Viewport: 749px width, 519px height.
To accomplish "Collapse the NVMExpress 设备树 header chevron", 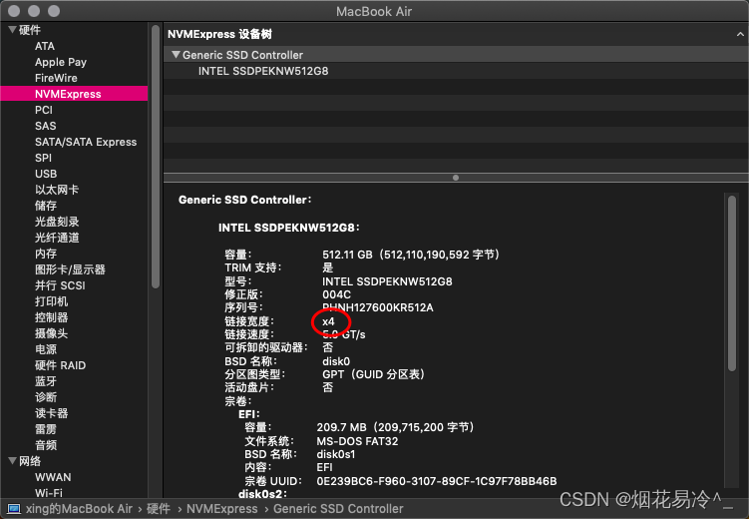I will point(740,34).
